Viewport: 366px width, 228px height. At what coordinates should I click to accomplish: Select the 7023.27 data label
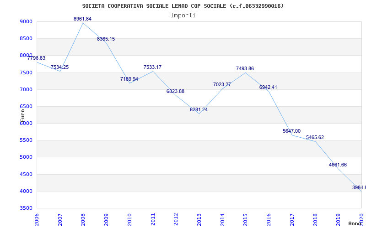tap(222, 84)
